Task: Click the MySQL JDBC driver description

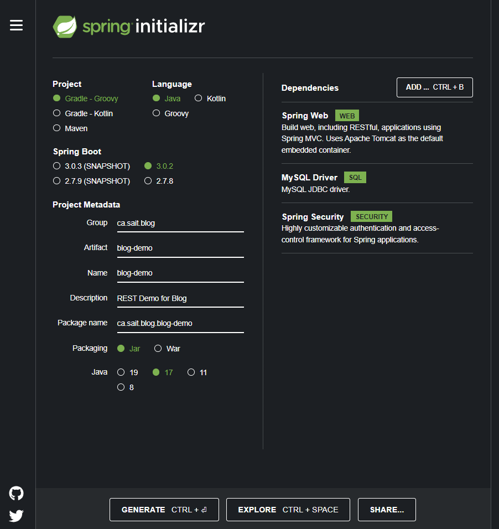Action: (315, 189)
